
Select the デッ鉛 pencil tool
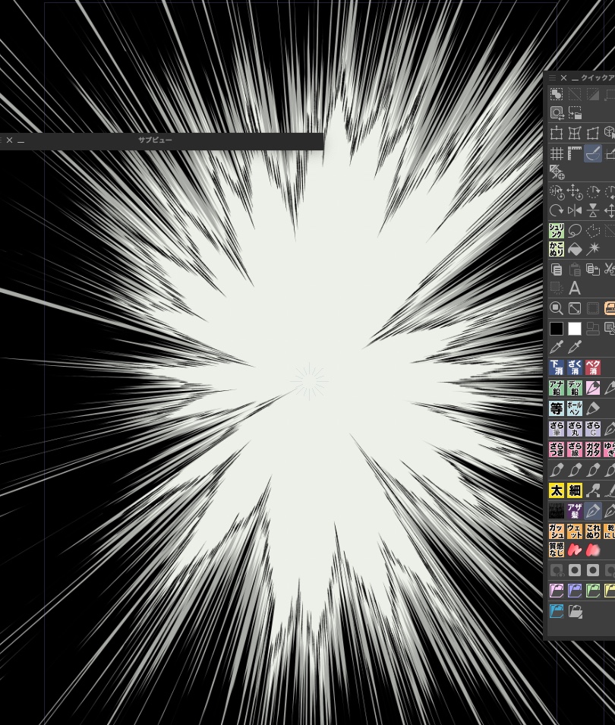[x=575, y=388]
